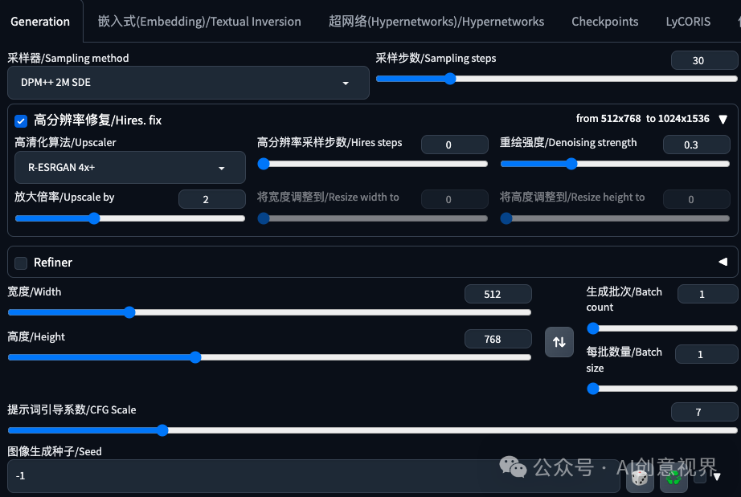Click the Width value field showing 512

(498, 294)
